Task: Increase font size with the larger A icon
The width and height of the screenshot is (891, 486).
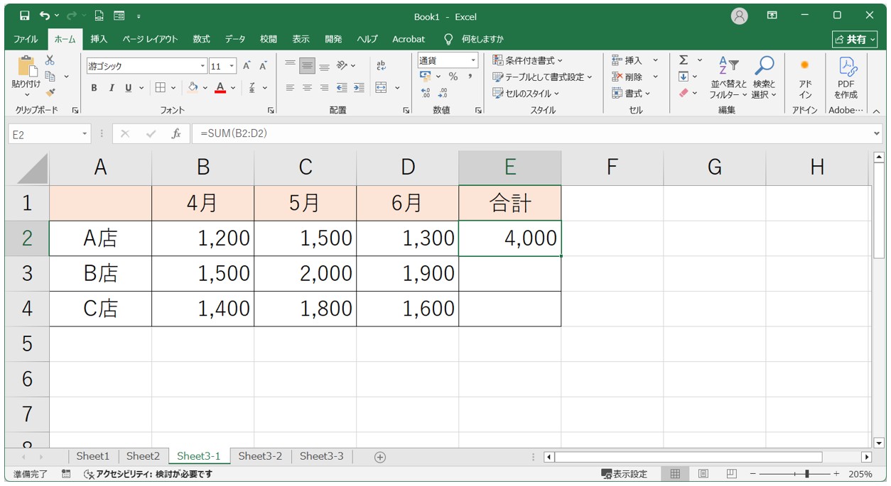Action: click(x=247, y=66)
